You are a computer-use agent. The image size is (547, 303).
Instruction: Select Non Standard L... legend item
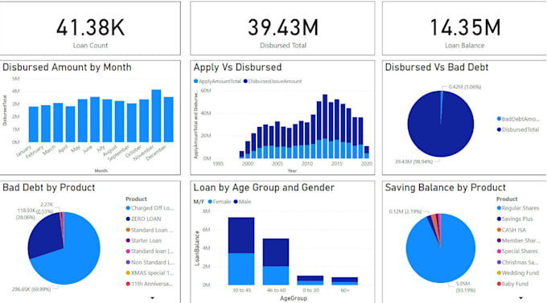point(150,262)
